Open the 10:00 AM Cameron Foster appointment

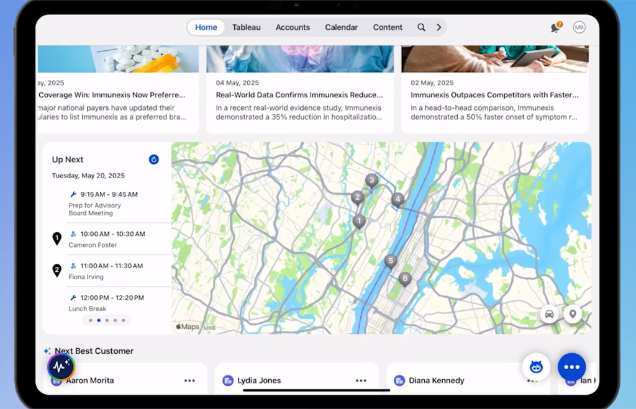(117, 239)
